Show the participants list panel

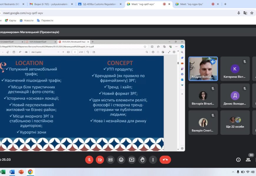248,160
